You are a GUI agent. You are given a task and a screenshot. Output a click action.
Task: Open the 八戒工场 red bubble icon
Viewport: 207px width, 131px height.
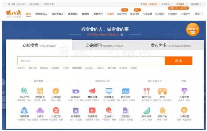(x=56, y=110)
